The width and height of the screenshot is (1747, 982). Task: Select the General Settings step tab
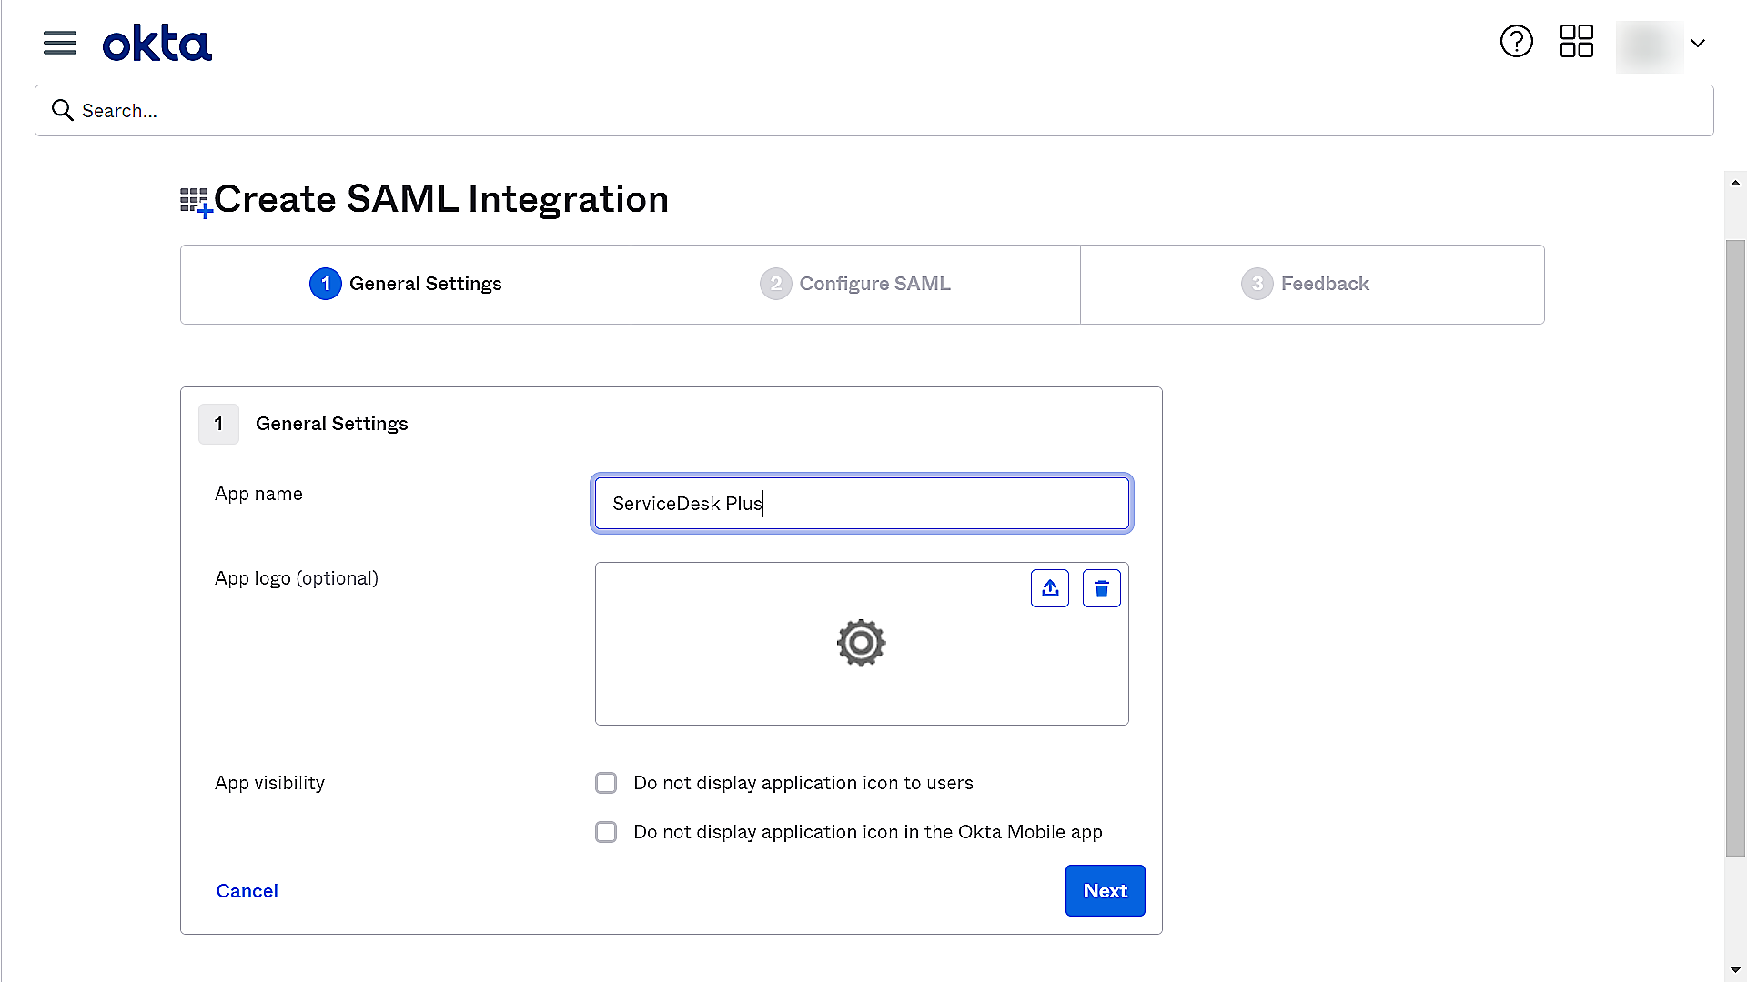click(x=406, y=285)
